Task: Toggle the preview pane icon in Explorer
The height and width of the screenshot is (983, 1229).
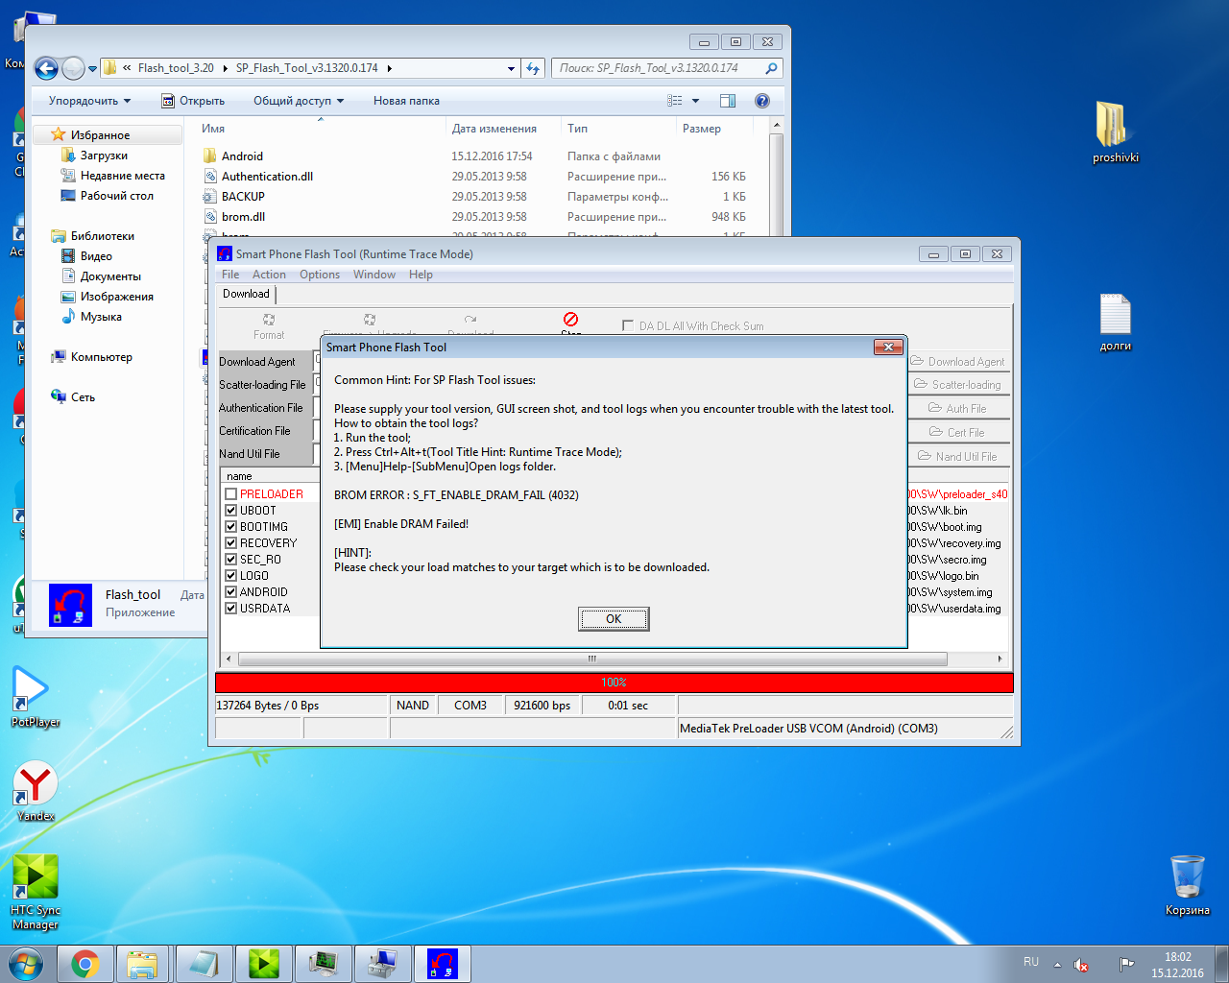Action: click(x=728, y=101)
